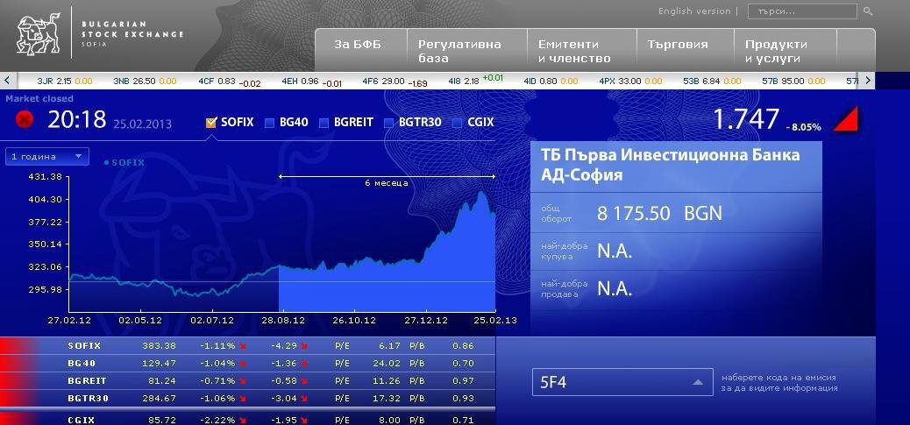Toggle the BGTR30 index checkbox
Image resolution: width=910 pixels, height=425 pixels.
coord(387,123)
